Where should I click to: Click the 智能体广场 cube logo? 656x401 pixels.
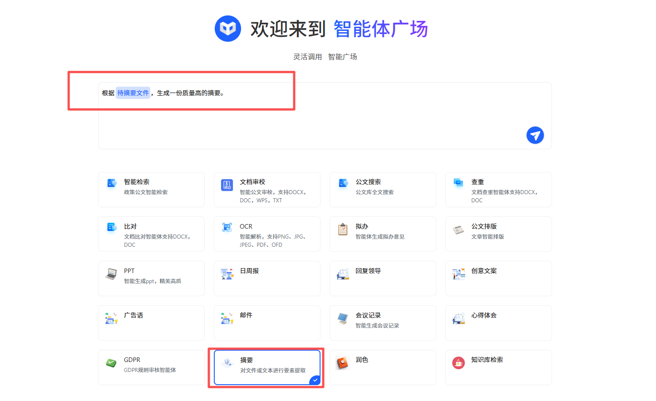click(x=228, y=29)
